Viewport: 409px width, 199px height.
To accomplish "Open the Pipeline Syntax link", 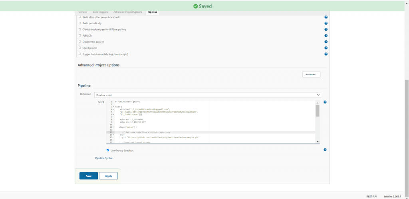I will click(103, 158).
